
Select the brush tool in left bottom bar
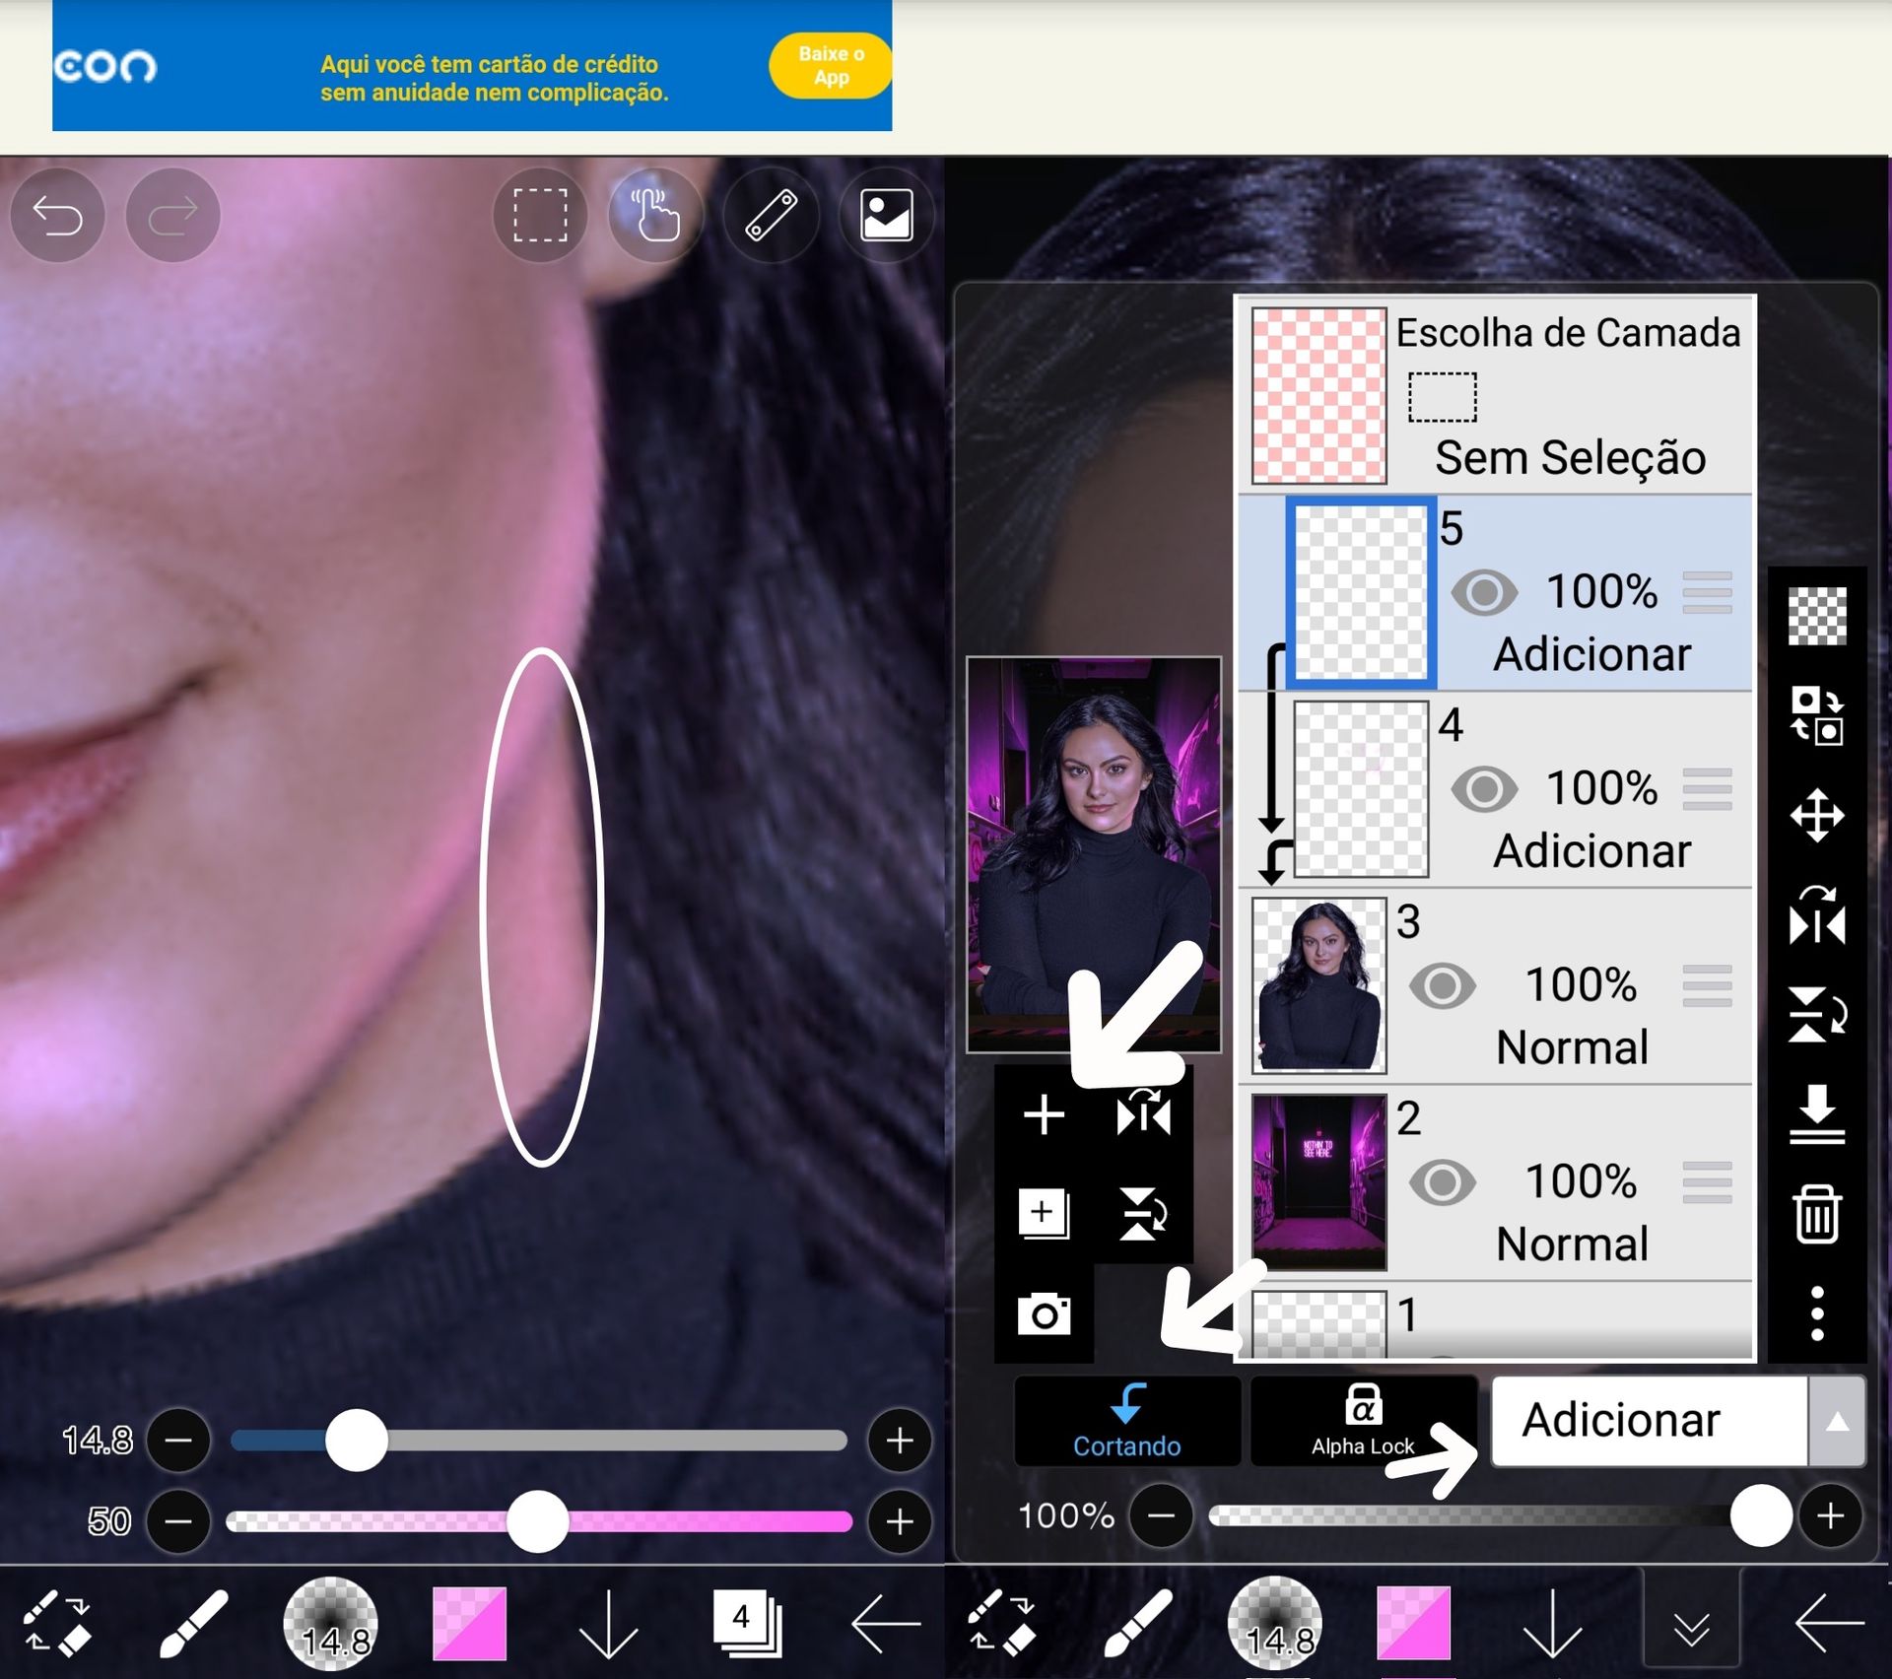(x=193, y=1622)
